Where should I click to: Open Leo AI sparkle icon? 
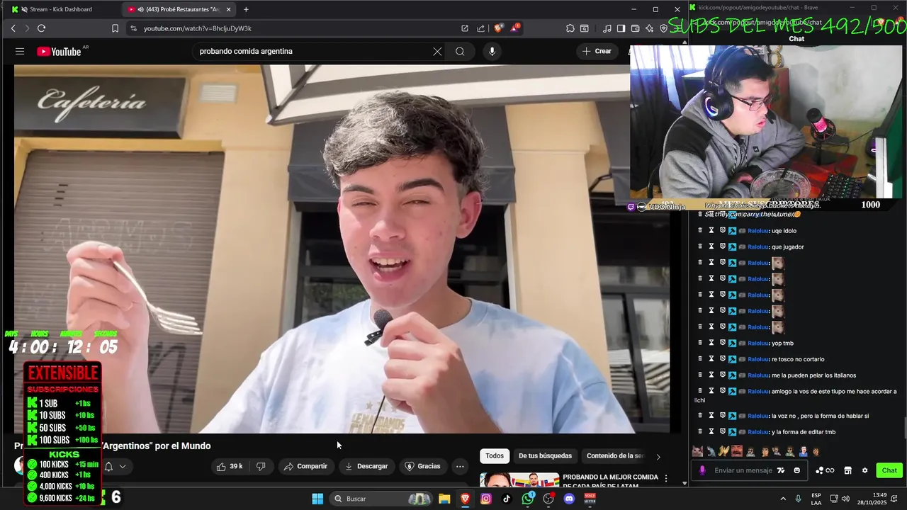point(649,28)
